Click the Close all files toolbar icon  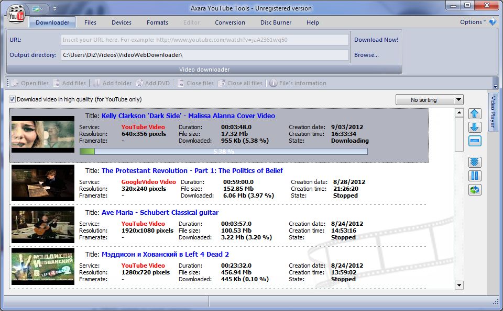click(x=222, y=83)
